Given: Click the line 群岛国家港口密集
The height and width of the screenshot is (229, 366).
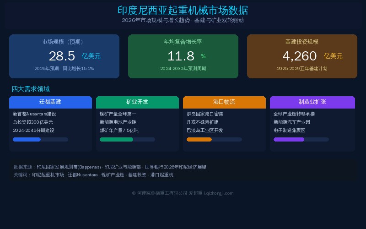Looking at the screenshot, I should pyautogui.click(x=205, y=114).
